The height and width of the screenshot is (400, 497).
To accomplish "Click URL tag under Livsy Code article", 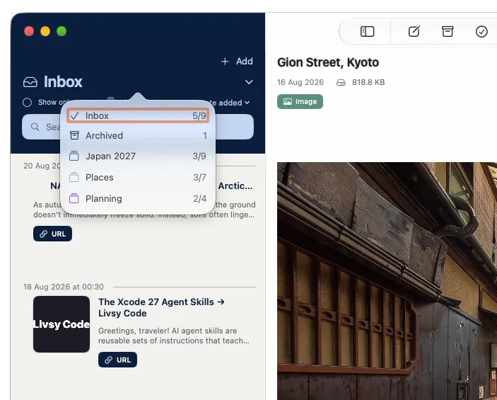I will pos(117,360).
